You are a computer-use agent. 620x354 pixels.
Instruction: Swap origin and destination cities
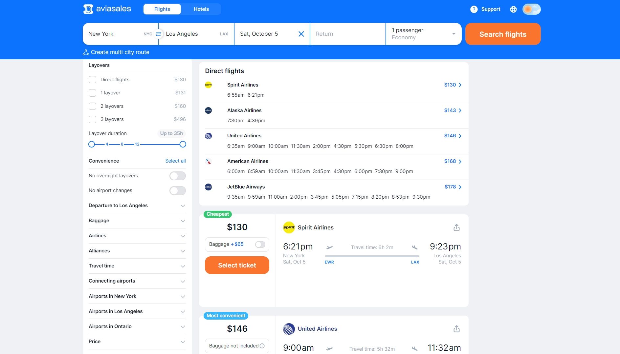pyautogui.click(x=158, y=34)
